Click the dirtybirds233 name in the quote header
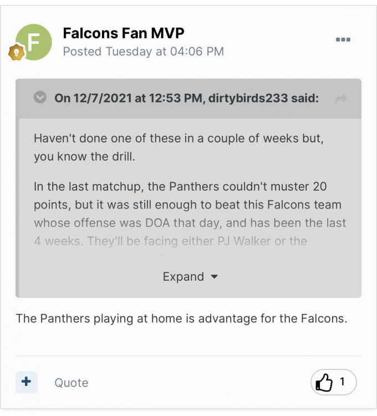Viewport: 377px width, 416px height. (248, 98)
